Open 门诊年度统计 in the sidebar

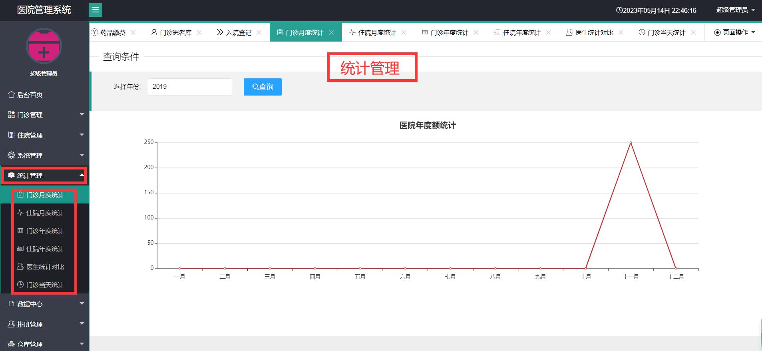[x=45, y=231]
